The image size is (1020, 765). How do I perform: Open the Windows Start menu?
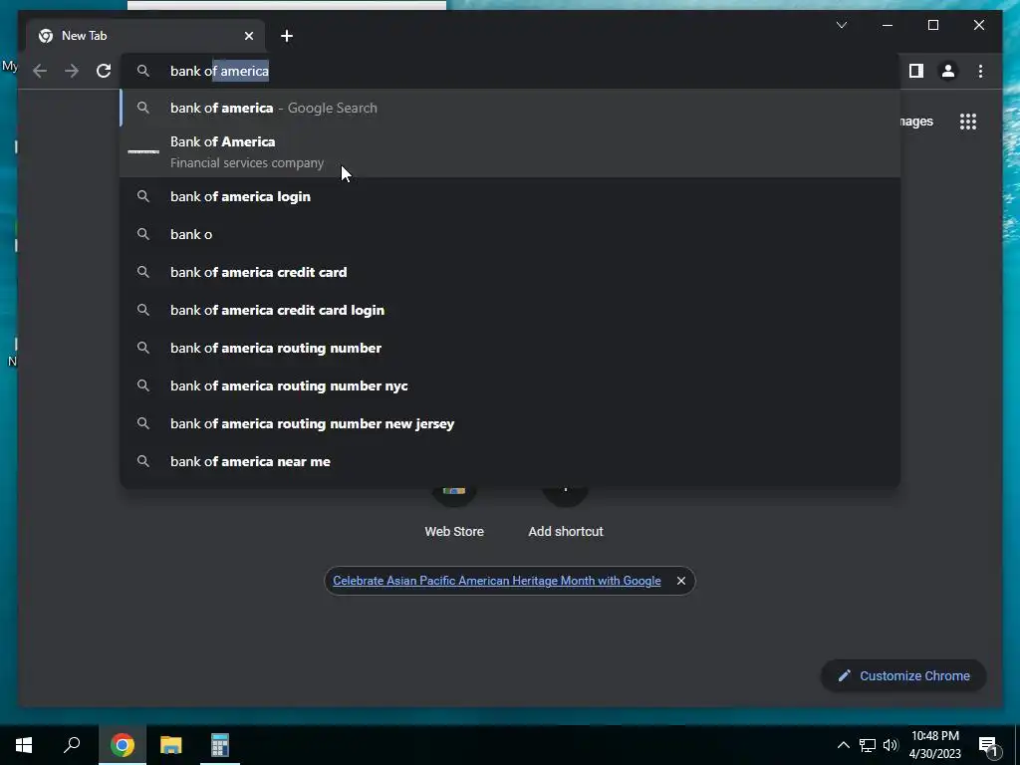(x=24, y=745)
